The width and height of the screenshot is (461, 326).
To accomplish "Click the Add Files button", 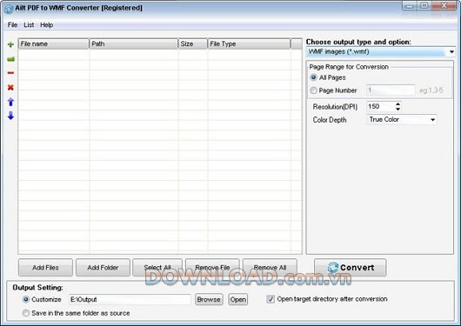I will click(45, 268).
